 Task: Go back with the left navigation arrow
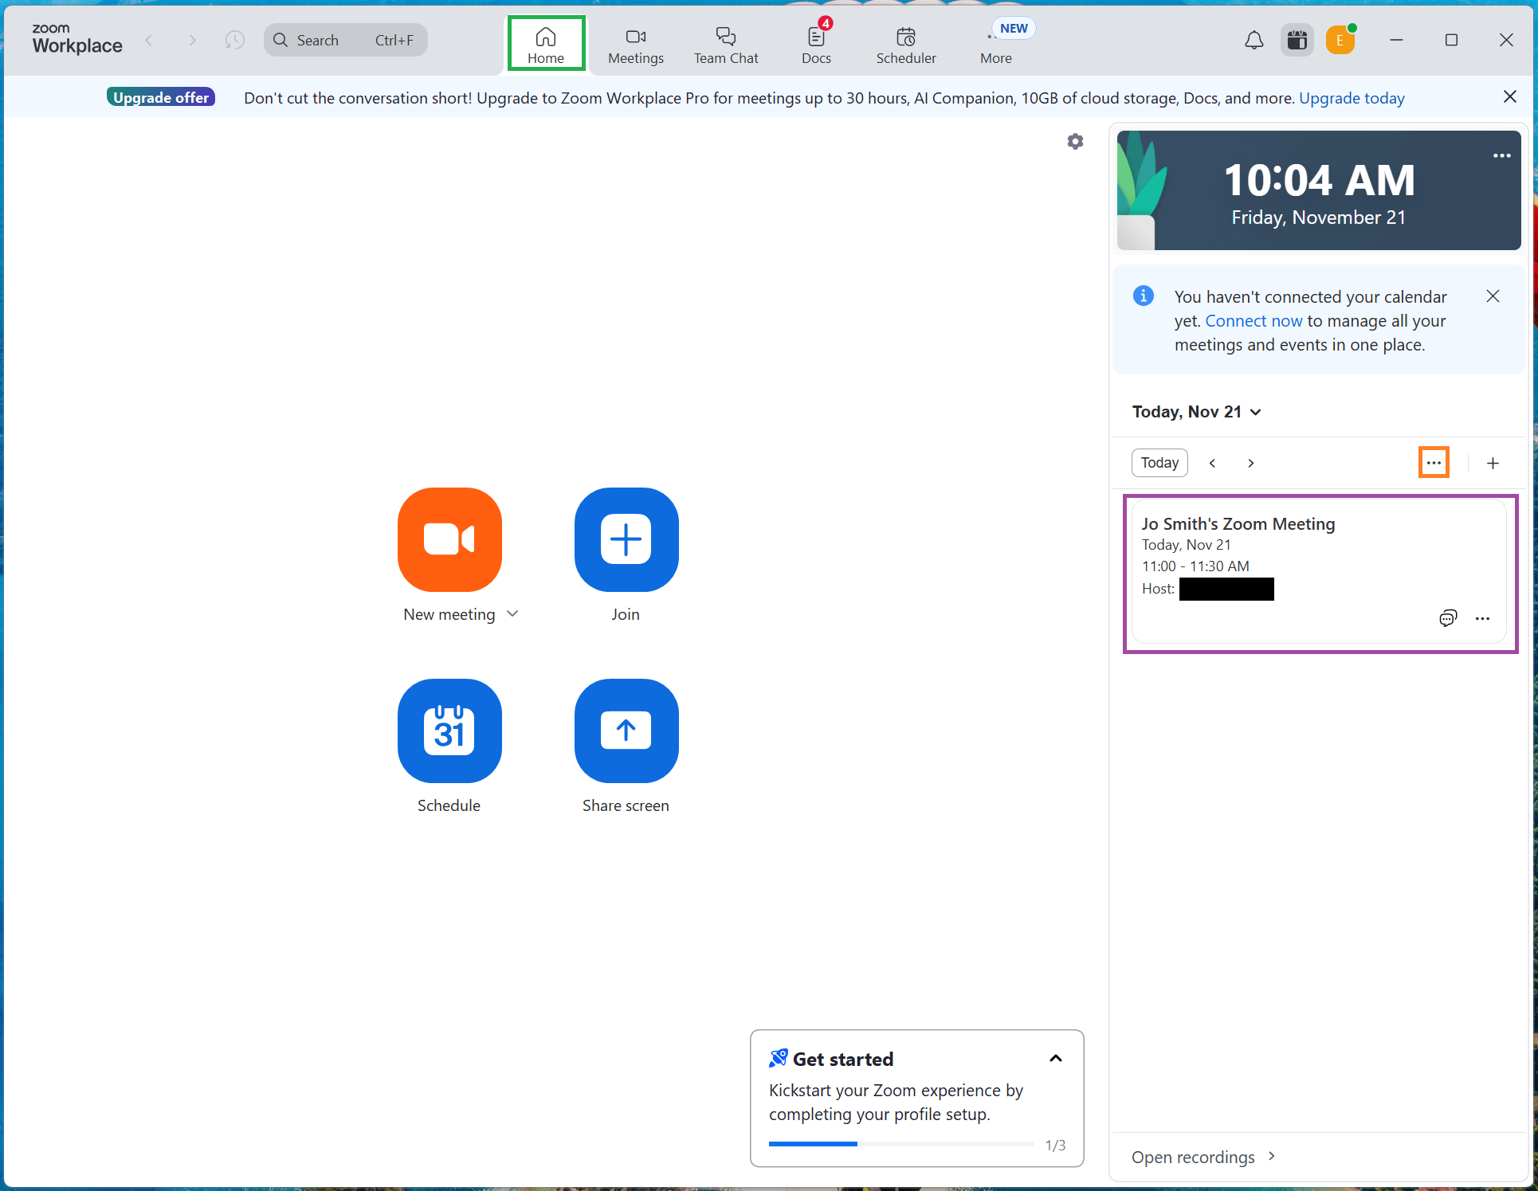[149, 40]
